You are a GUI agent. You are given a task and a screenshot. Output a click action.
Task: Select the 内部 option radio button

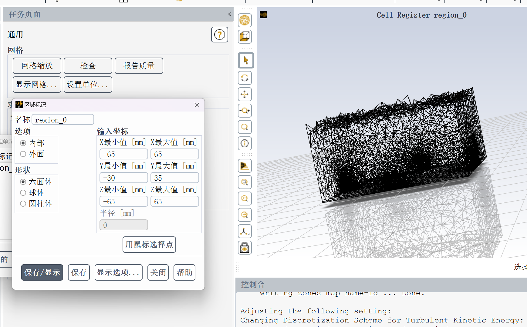(x=23, y=143)
